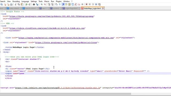
Task: Click the cdnjs mdb.min.css URL
Action: point(47,28)
